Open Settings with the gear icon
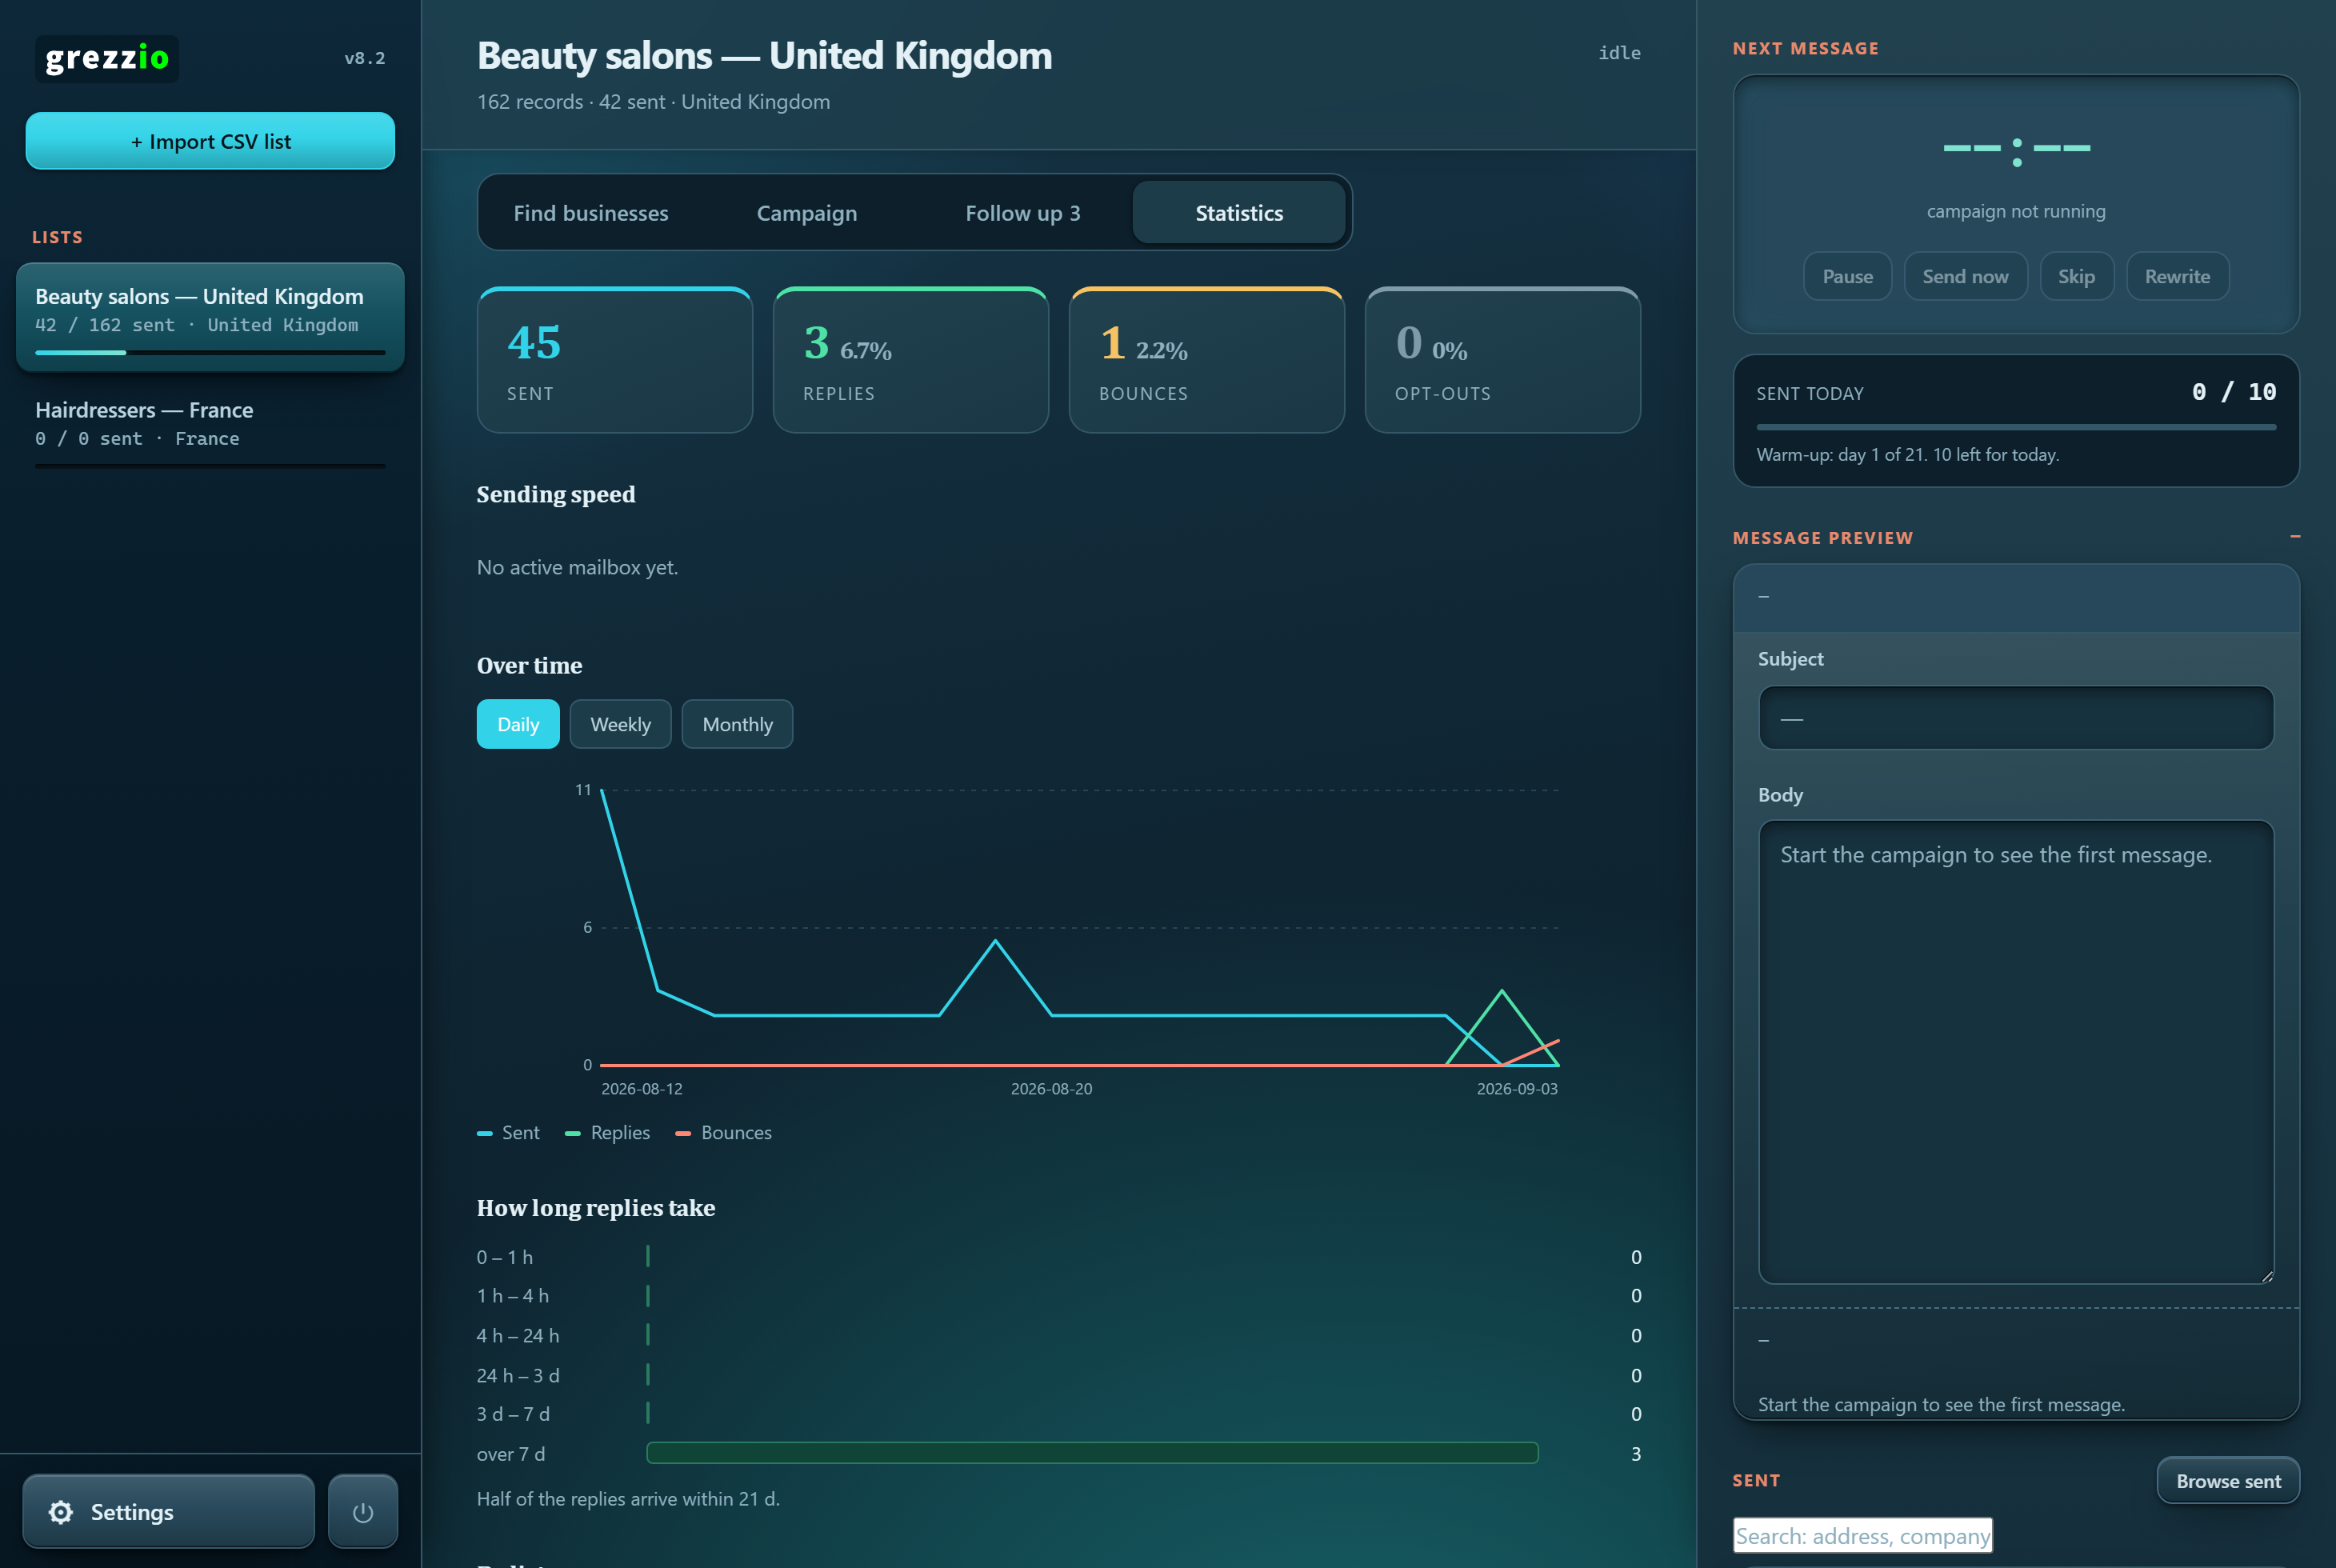The image size is (2336, 1568). (x=168, y=1511)
